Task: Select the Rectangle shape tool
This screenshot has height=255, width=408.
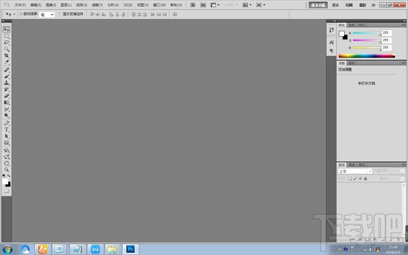Action: (x=7, y=143)
